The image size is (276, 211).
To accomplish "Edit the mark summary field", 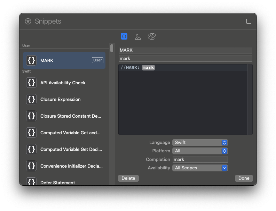I will pyautogui.click(x=186, y=58).
